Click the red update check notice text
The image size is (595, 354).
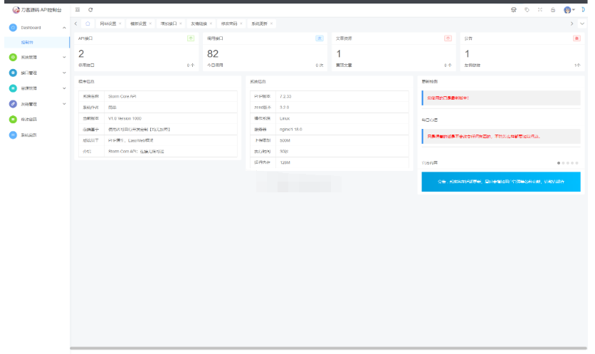(x=448, y=98)
